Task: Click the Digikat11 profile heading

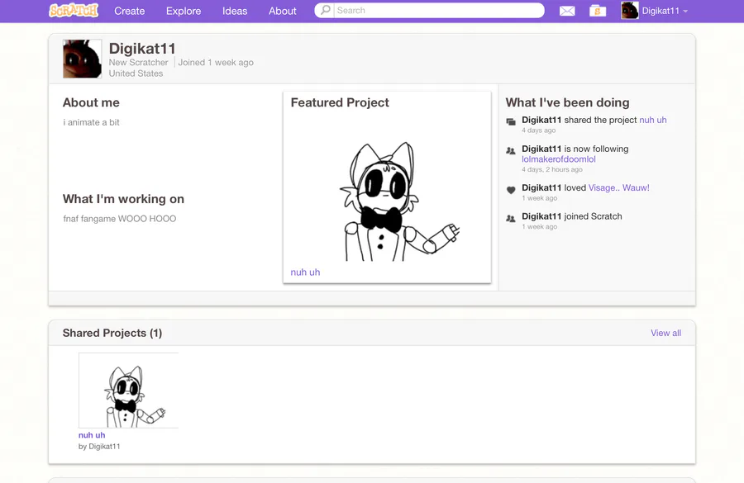Action: (142, 49)
